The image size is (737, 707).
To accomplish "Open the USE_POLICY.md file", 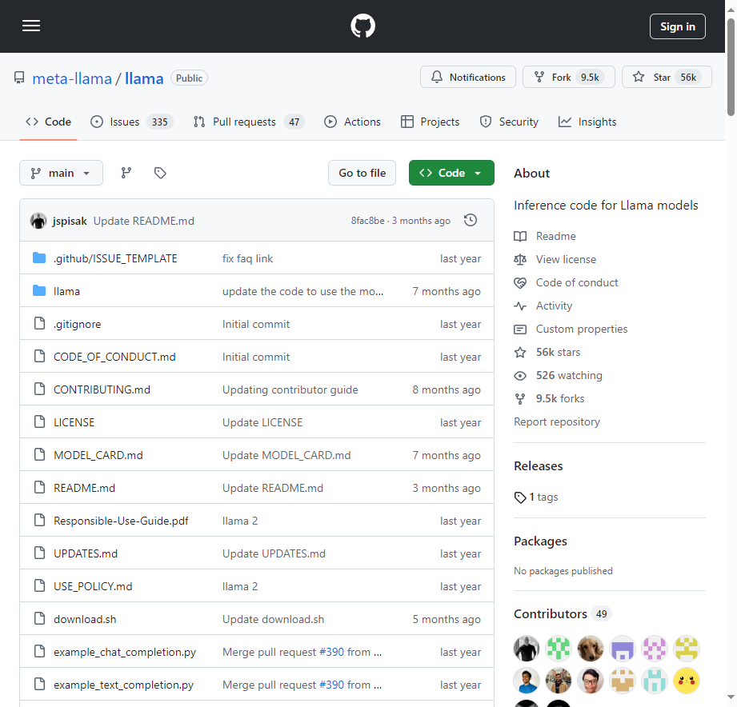I will coord(93,586).
